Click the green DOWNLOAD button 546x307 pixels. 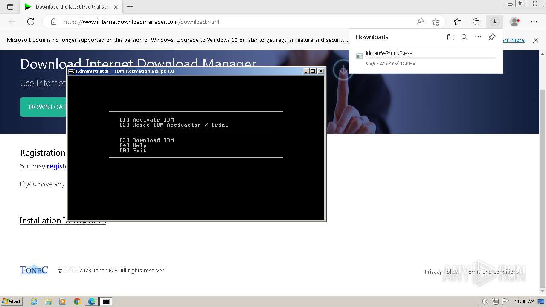43,107
